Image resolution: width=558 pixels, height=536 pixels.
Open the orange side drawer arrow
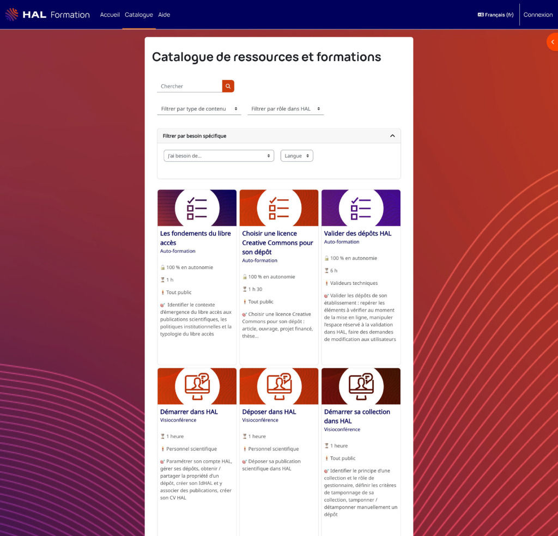[553, 42]
